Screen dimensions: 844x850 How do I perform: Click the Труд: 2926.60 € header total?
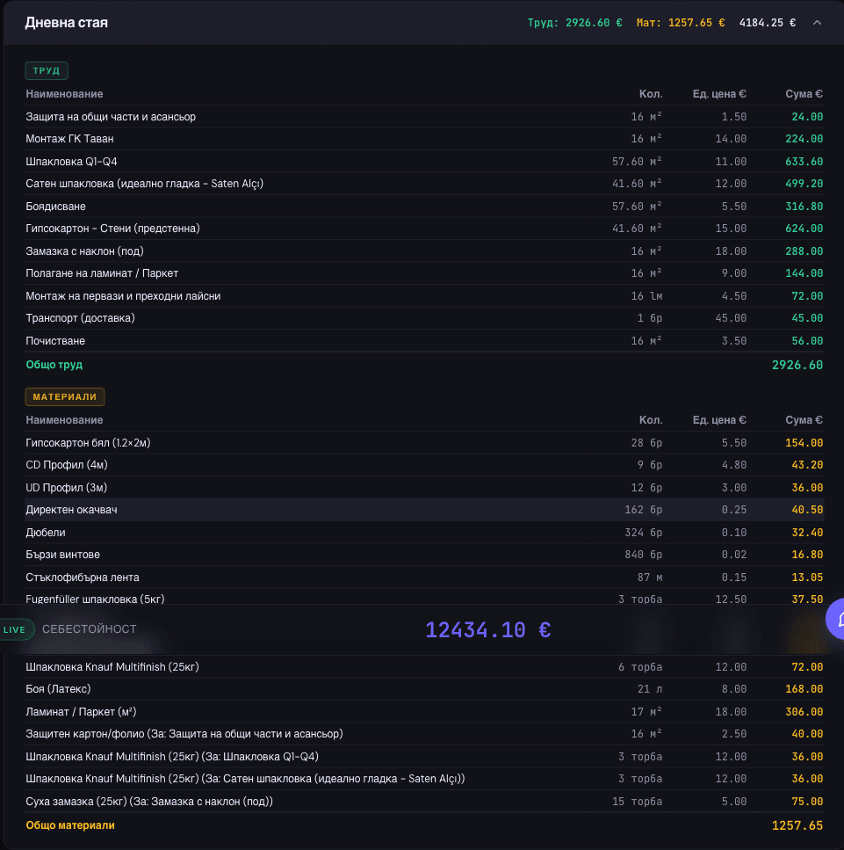(574, 23)
